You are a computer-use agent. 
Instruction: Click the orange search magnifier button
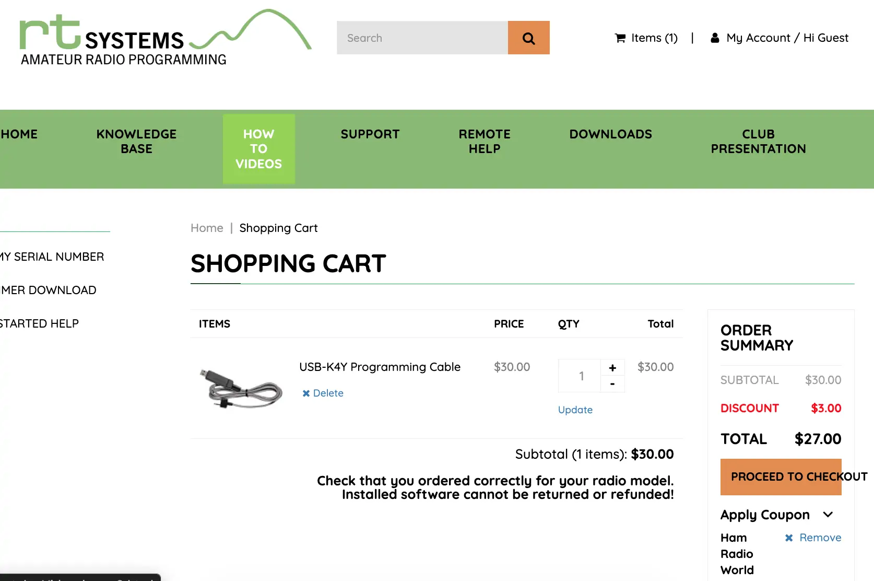(528, 38)
